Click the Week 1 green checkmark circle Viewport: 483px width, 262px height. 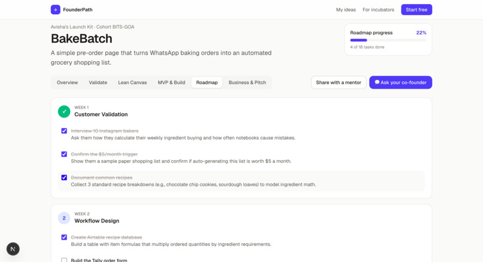(64, 112)
